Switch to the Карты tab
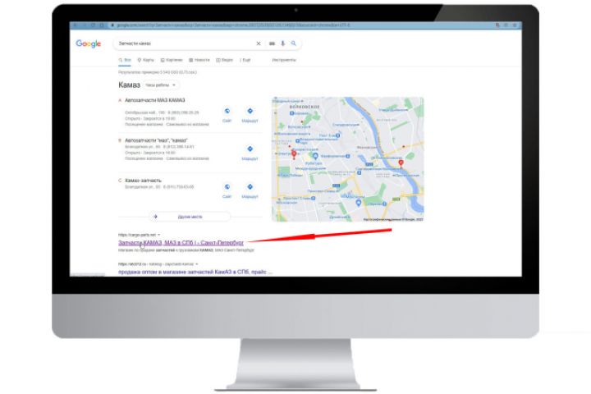Image resolution: width=591 pixels, height=394 pixels. pyautogui.click(x=146, y=60)
